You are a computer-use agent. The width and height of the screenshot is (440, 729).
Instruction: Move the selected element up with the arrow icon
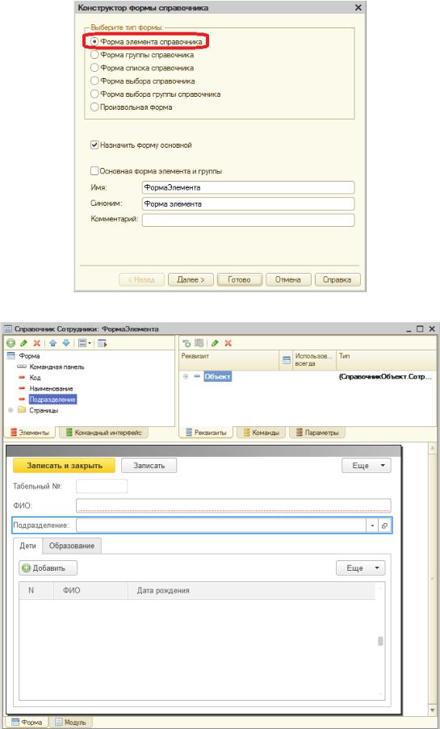pyautogui.click(x=53, y=343)
